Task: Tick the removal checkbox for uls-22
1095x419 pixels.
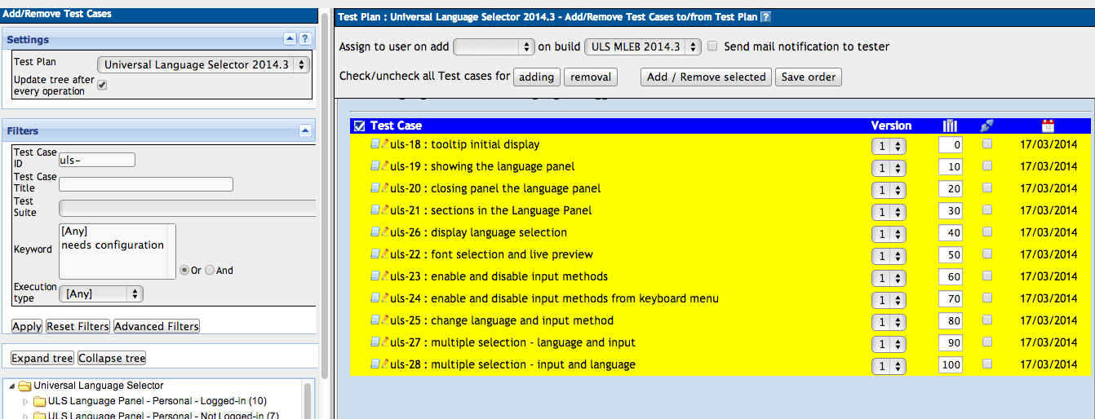Action: coord(987,254)
